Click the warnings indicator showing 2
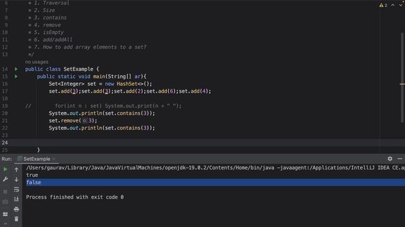 383,5
